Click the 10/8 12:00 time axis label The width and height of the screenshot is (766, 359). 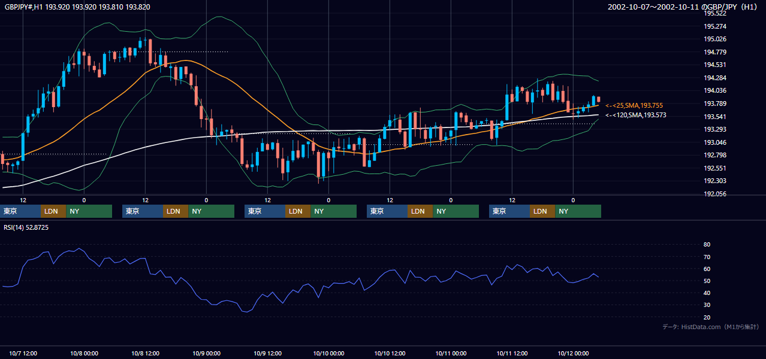tap(145, 353)
